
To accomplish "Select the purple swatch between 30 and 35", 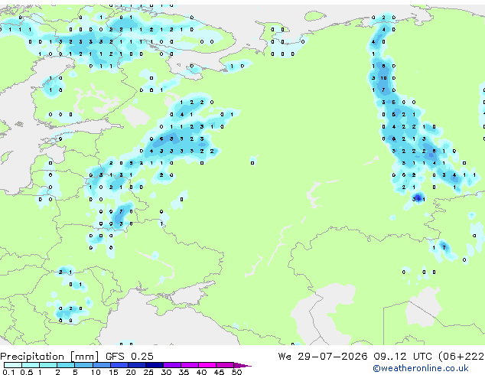I will click(172, 365).
